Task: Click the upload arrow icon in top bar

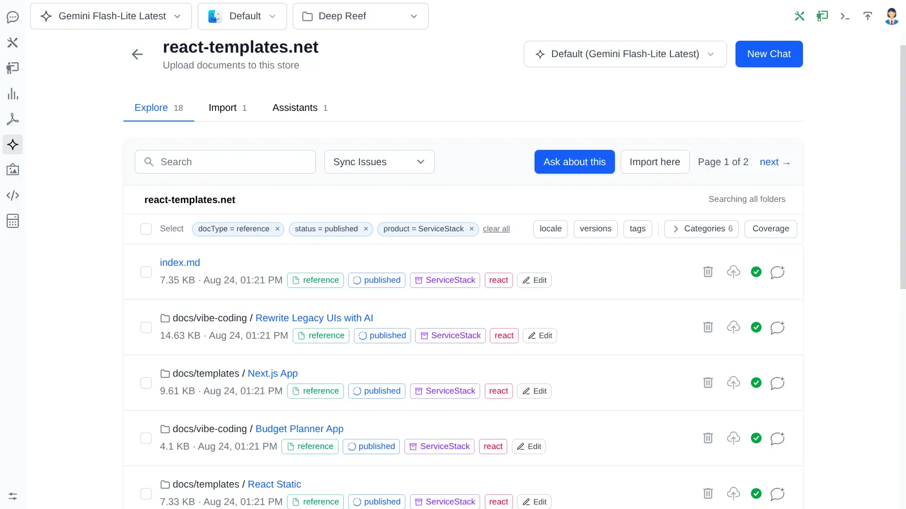Action: 867,16
